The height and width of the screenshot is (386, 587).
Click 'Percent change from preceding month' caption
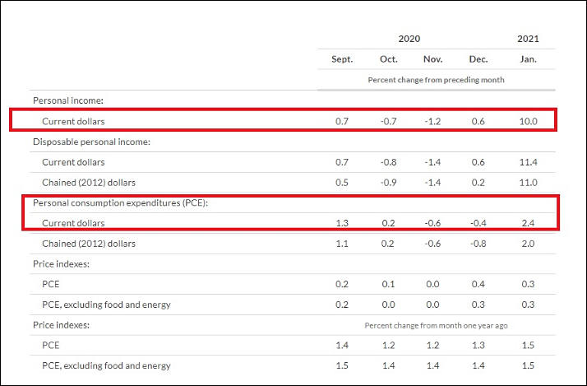(436, 80)
